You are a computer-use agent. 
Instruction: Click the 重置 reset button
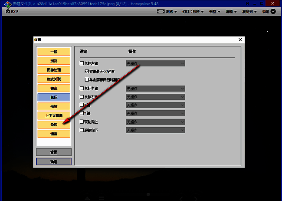53,152
